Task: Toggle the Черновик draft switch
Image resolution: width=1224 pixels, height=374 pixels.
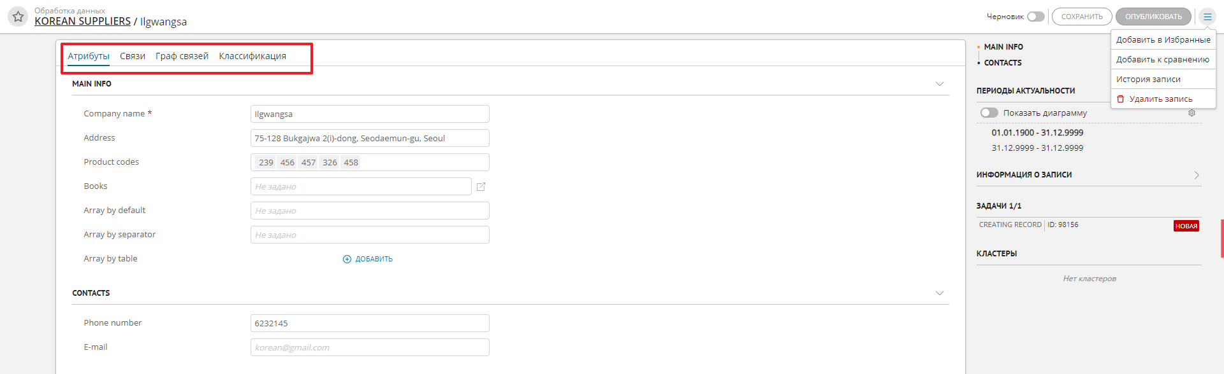Action: pyautogui.click(x=1035, y=17)
